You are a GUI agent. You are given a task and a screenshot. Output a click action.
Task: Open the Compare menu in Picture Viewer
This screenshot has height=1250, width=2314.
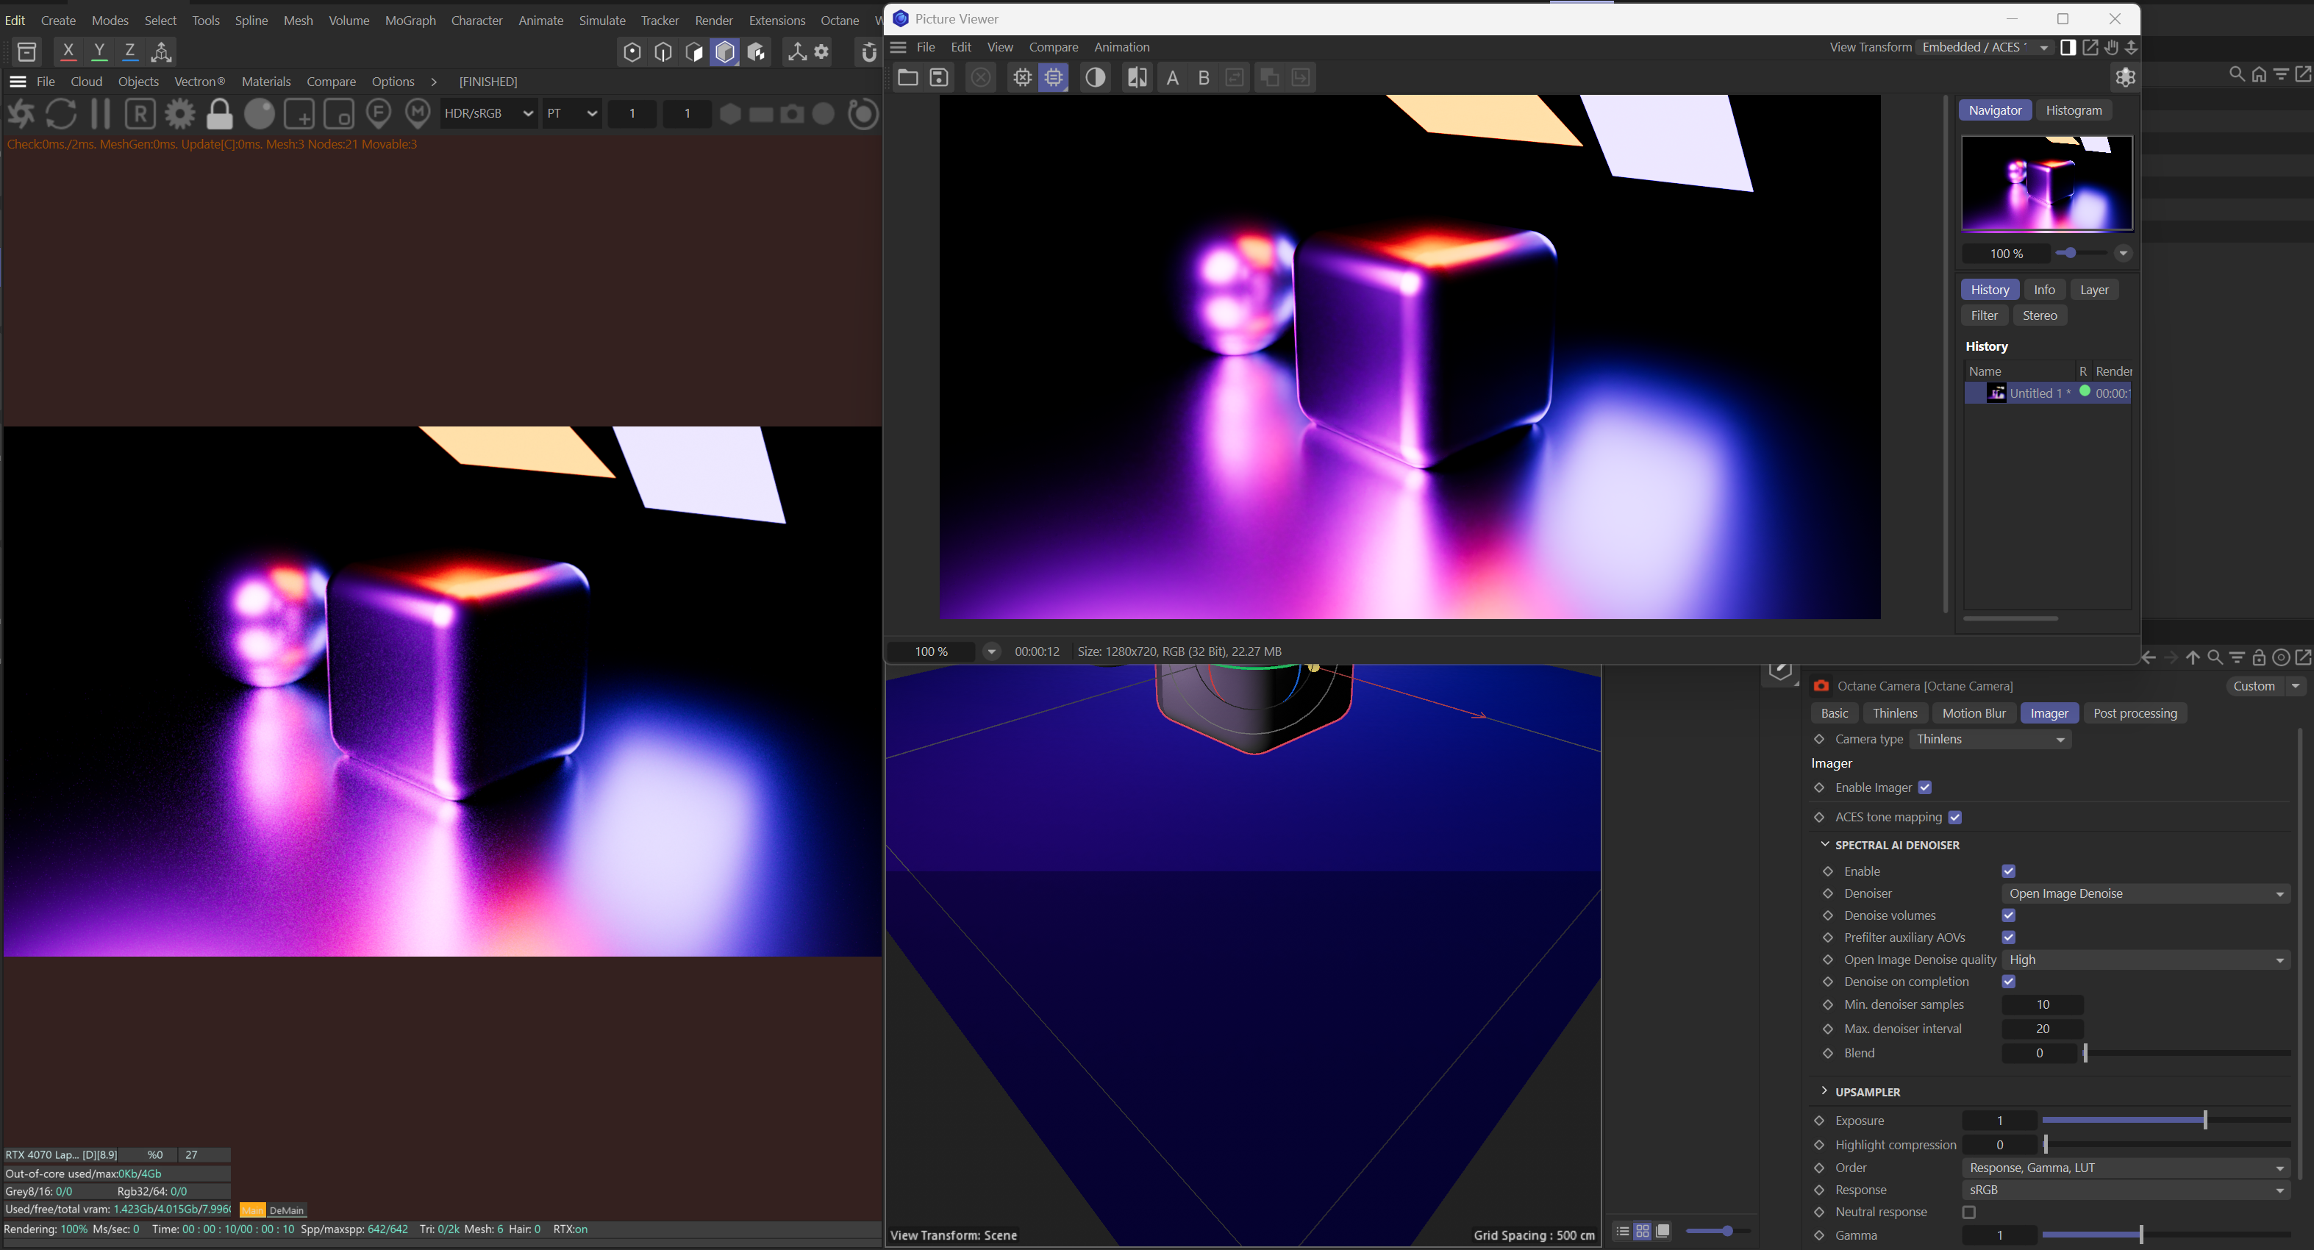click(x=1053, y=47)
